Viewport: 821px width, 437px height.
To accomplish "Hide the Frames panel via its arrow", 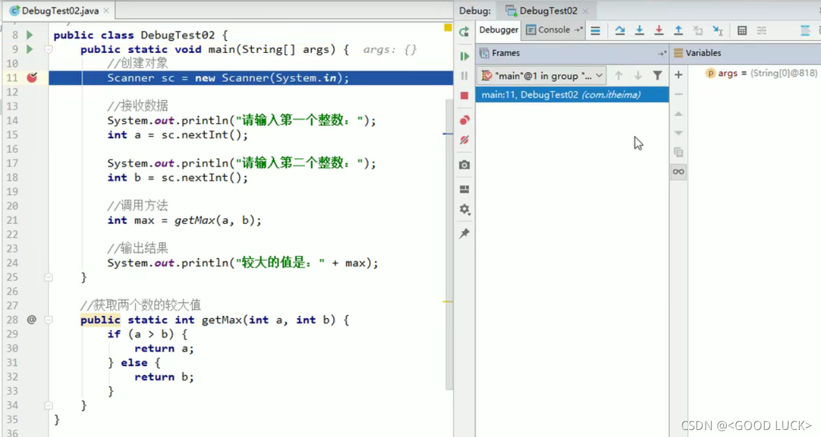I will (x=662, y=53).
